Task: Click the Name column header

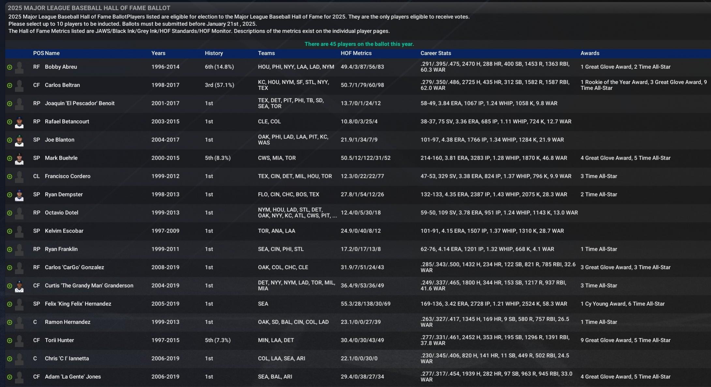Action: (x=52, y=53)
